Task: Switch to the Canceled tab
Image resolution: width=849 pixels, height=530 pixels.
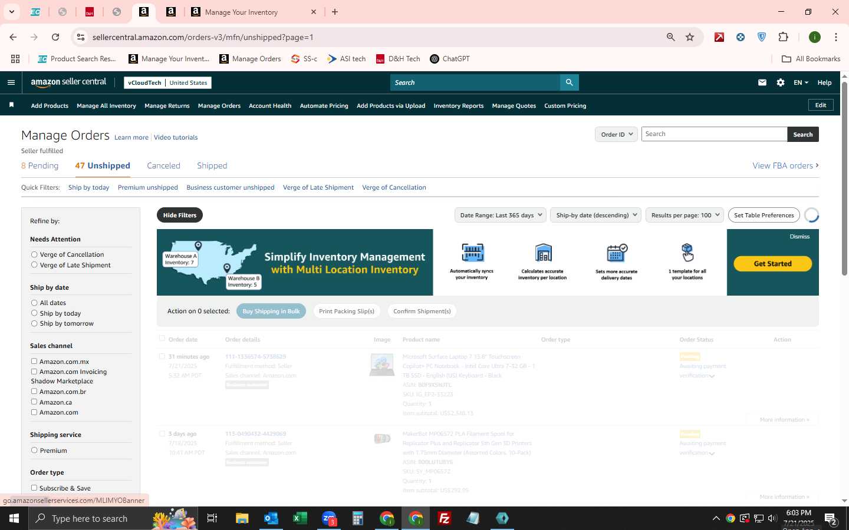Action: click(163, 165)
